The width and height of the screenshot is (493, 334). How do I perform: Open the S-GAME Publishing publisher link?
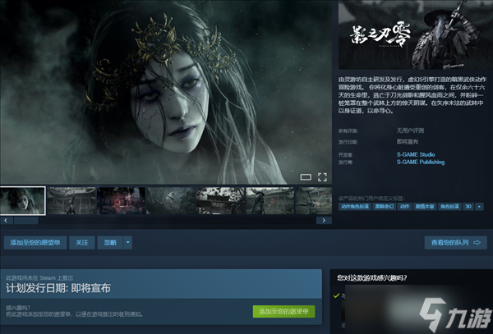click(x=421, y=162)
